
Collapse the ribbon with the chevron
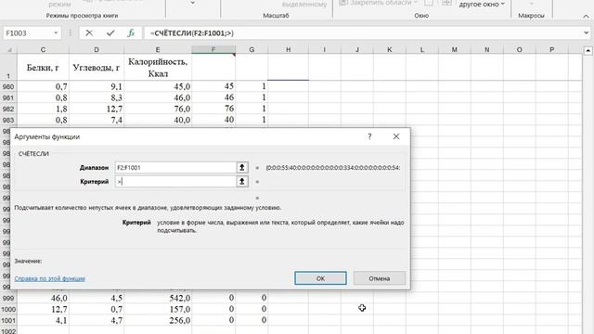click(x=586, y=17)
